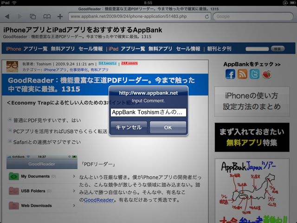The height and width of the screenshot is (223, 297).
Task: Click the PCアプリを活用すればUSB bullet text
Action: (x=60, y=131)
